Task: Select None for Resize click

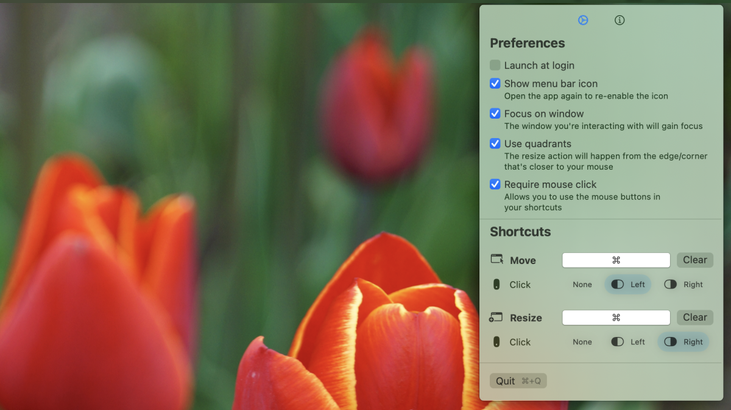Action: click(x=582, y=342)
